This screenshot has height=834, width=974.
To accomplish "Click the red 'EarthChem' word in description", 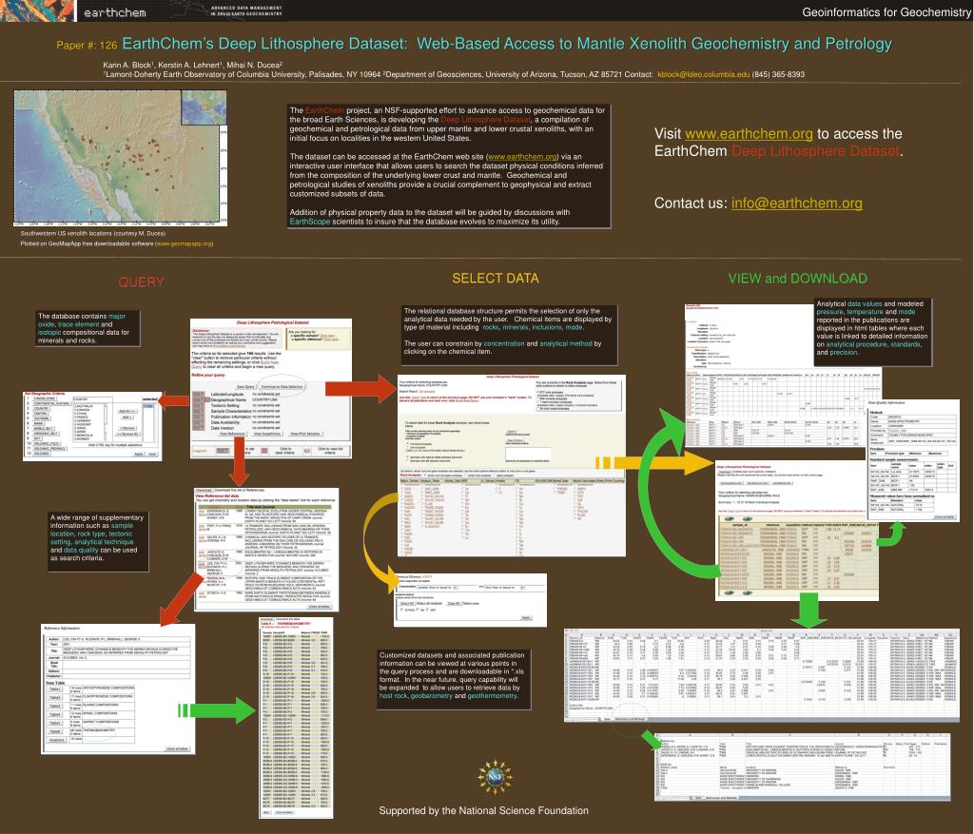I will coord(324,110).
